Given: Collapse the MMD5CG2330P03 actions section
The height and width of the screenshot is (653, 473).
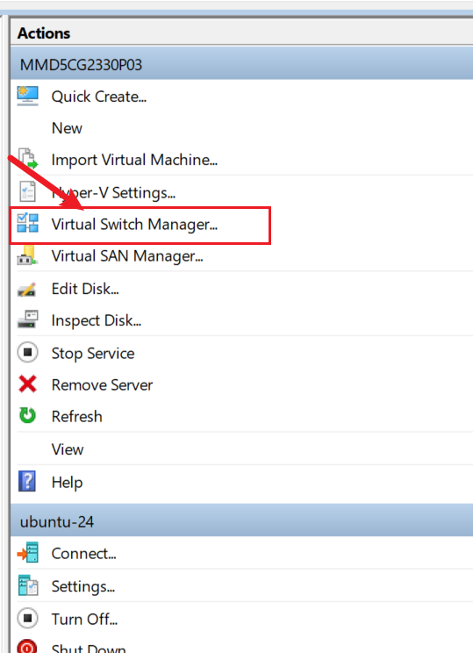Looking at the screenshot, I should click(241, 65).
